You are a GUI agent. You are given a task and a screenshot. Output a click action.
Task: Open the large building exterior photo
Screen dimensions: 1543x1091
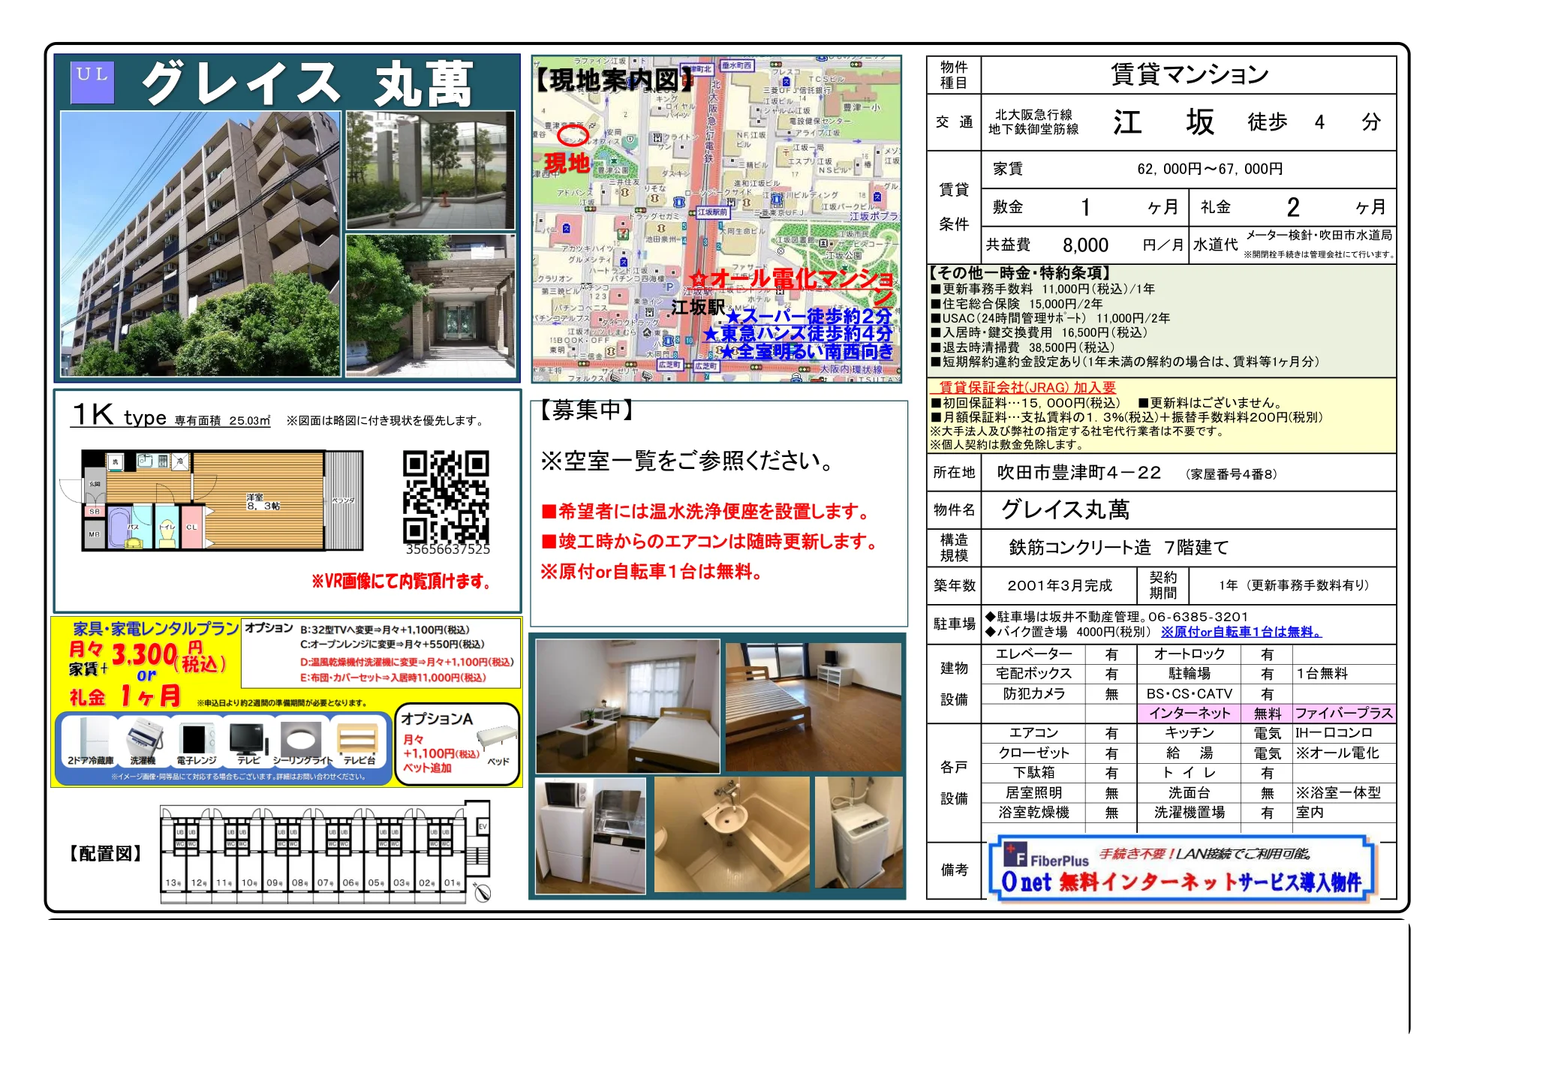[200, 244]
